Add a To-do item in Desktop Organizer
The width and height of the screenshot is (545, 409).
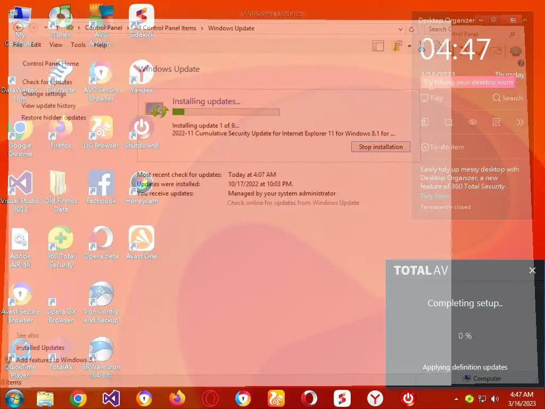[x=442, y=147]
